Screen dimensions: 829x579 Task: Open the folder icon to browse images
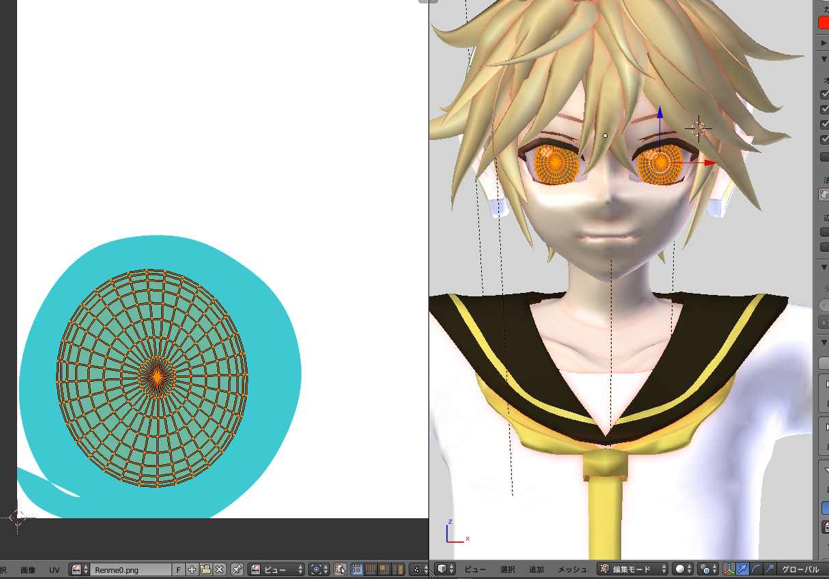tap(205, 569)
